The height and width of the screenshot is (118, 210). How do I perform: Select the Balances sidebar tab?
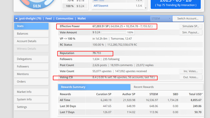[x=31, y=33]
